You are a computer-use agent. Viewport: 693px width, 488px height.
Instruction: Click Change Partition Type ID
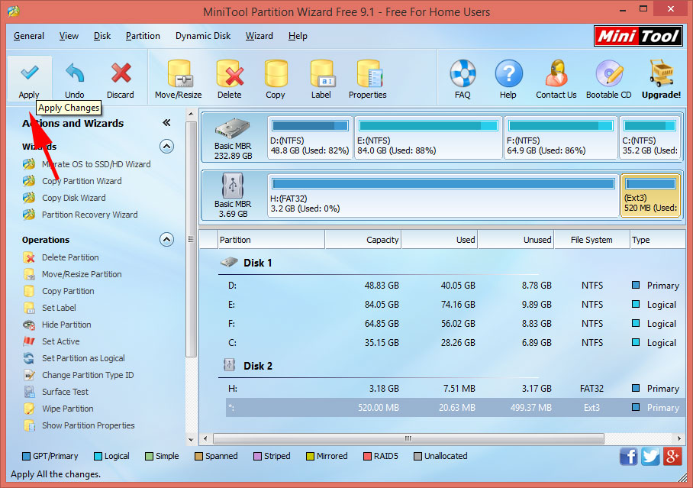coord(88,375)
